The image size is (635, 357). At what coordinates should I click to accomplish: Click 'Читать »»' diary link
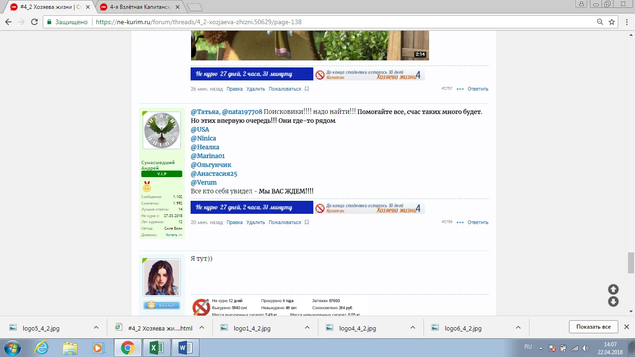pyautogui.click(x=174, y=235)
